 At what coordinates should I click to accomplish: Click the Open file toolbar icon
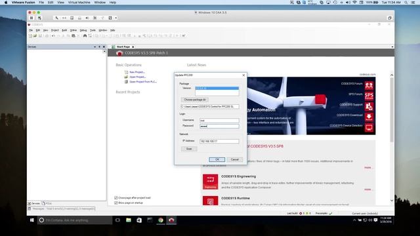click(35, 35)
